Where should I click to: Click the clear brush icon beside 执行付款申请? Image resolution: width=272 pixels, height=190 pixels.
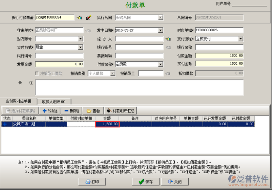coord(88,18)
